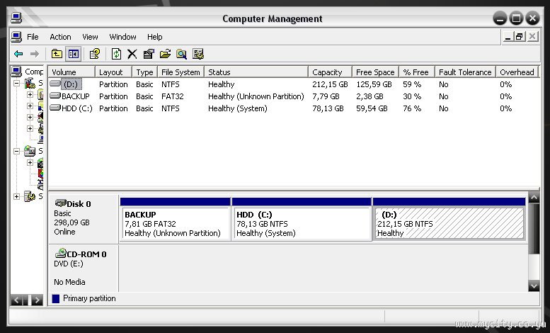Open the Help menu

pyautogui.click(x=155, y=37)
